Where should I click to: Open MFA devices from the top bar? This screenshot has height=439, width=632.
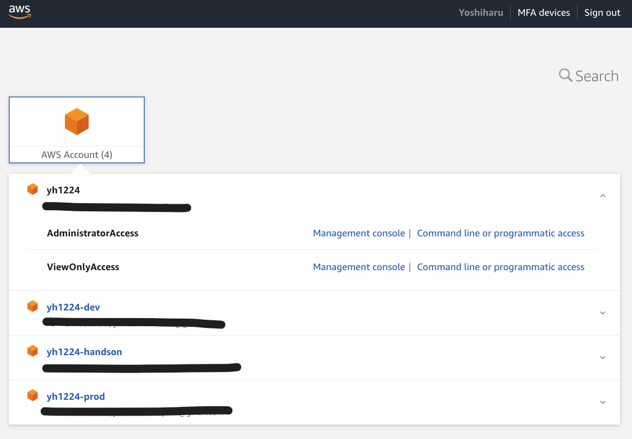pyautogui.click(x=543, y=12)
